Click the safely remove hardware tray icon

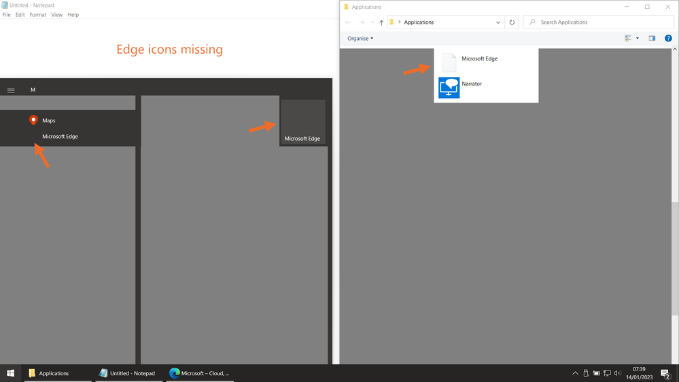(x=586, y=373)
